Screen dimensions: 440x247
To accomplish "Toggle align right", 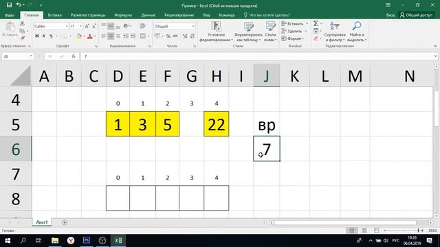I will (x=118, y=36).
